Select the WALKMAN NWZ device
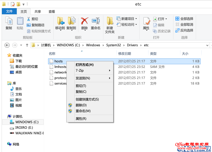Viewport: 212px width, 152px height. [x=27, y=133]
